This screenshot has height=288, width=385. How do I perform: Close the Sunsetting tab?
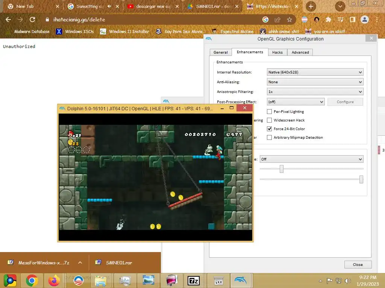tap(117, 6)
